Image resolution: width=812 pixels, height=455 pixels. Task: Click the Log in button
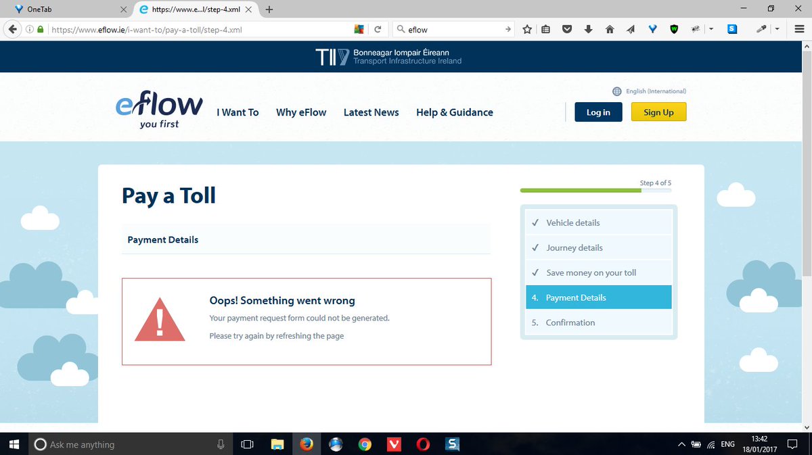click(x=598, y=112)
